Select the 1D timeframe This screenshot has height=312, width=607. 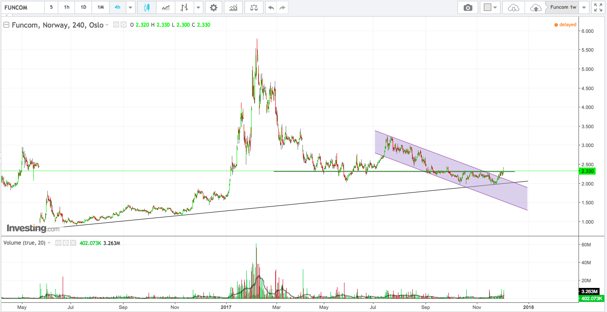coord(83,7)
